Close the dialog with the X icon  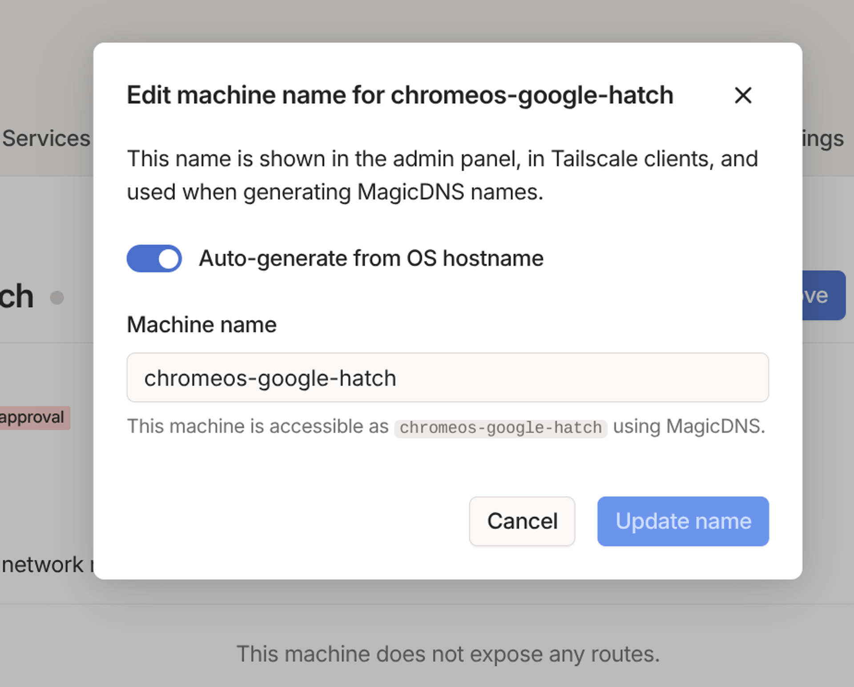pyautogui.click(x=742, y=96)
